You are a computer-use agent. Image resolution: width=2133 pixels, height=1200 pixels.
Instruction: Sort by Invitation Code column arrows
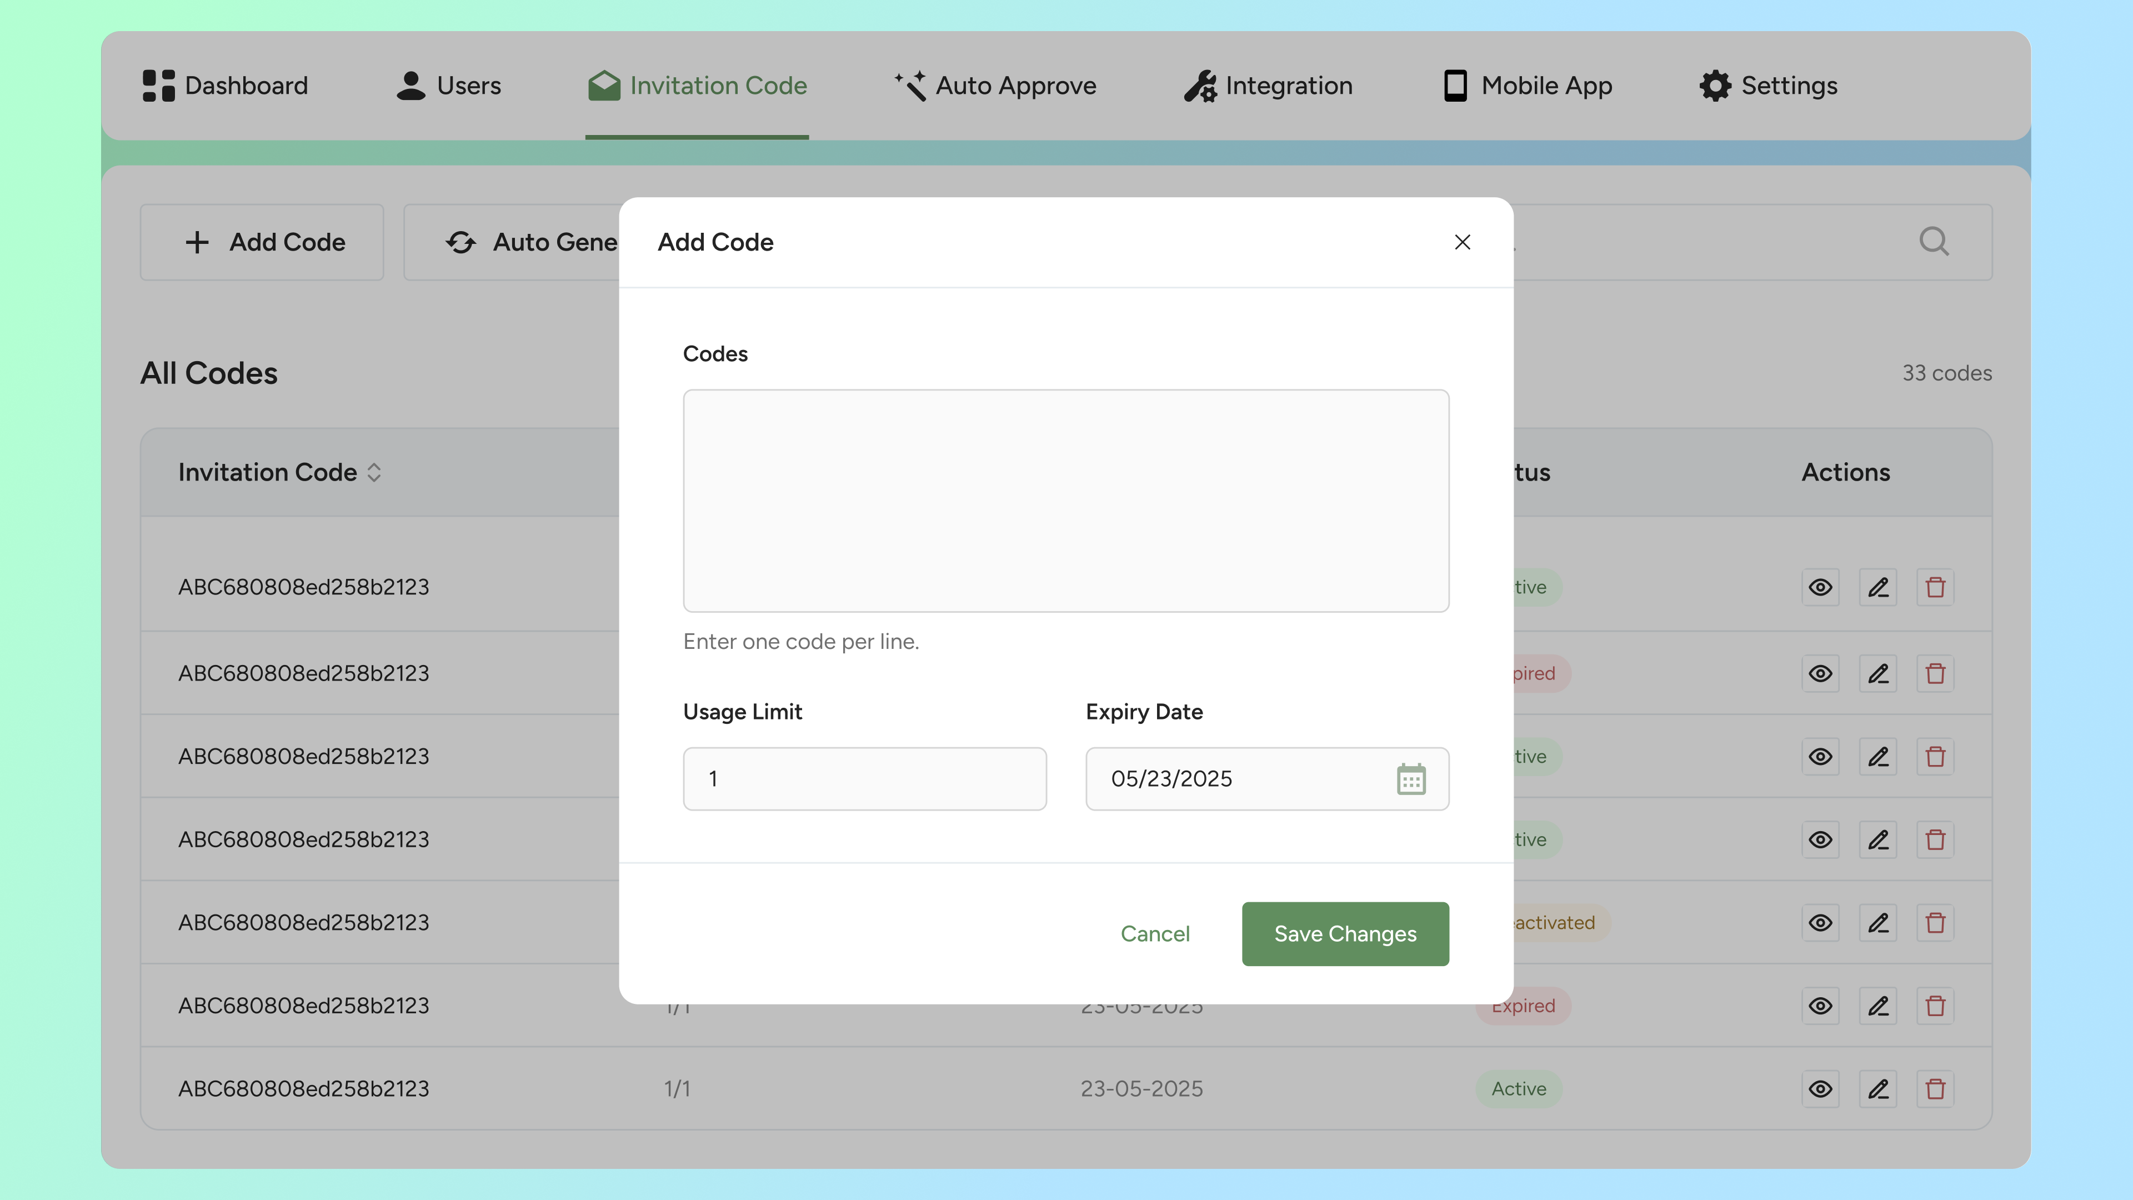tap(374, 472)
